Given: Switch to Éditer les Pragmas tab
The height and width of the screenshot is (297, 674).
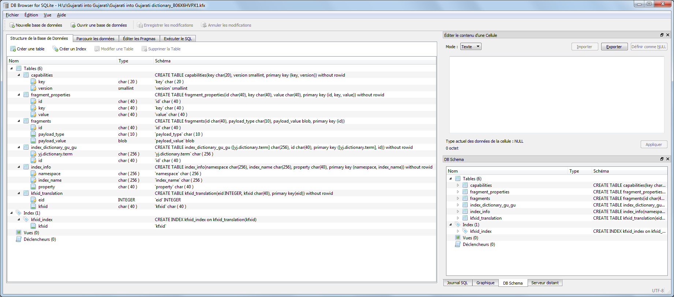Looking at the screenshot, I should point(139,39).
